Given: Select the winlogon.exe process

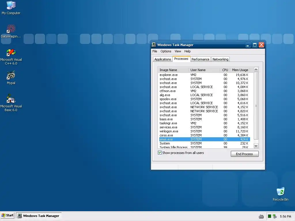Looking at the screenshot, I should tap(204, 131).
